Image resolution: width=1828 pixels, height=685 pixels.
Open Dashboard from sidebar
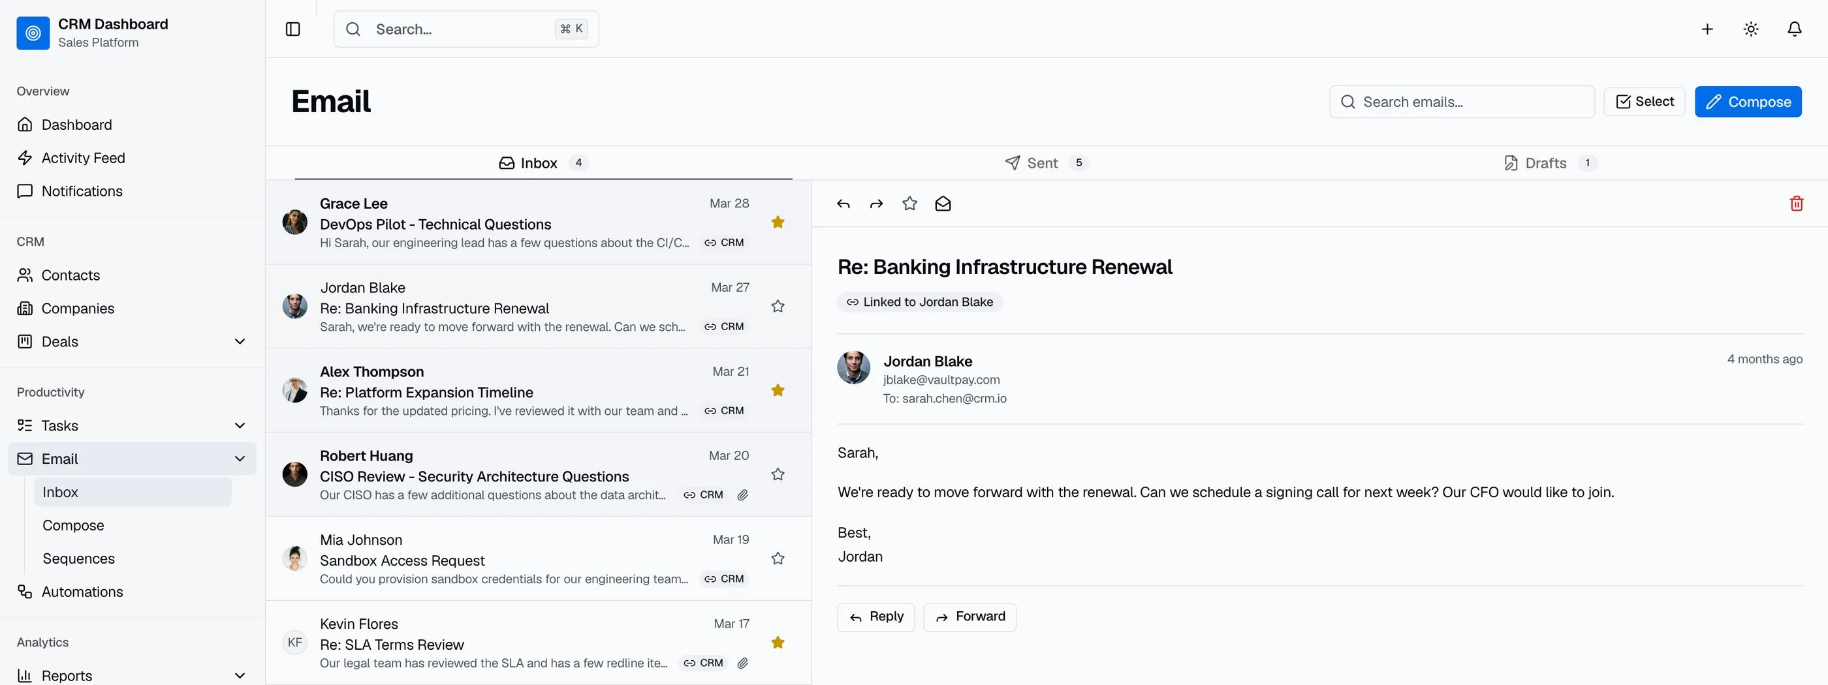click(x=133, y=125)
